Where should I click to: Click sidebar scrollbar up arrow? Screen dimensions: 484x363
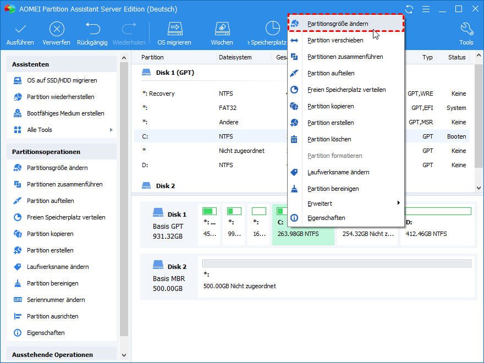pyautogui.click(x=124, y=58)
